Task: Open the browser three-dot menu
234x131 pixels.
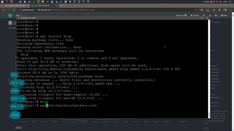Action: pyautogui.click(x=231, y=10)
